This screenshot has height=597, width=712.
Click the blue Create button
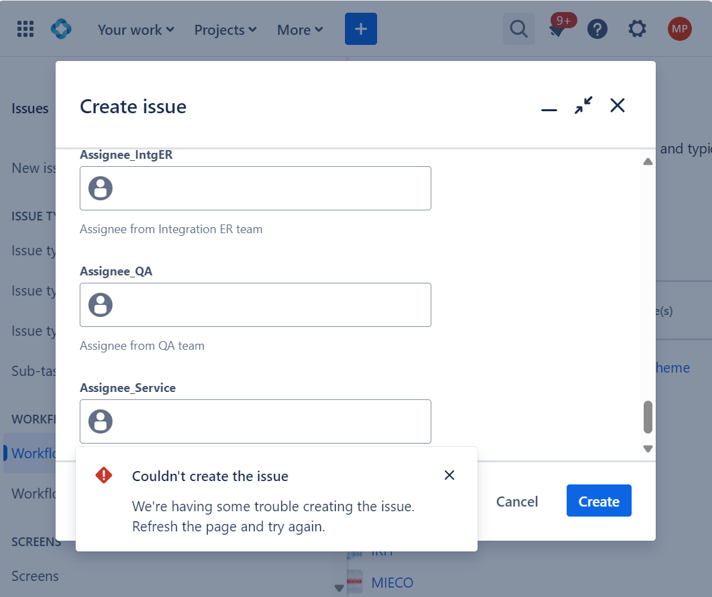[599, 501]
